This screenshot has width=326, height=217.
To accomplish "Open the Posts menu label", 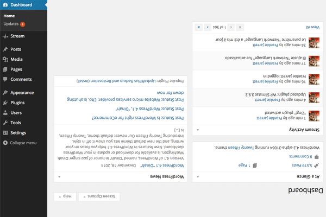I will pyautogui.click(x=16, y=49).
